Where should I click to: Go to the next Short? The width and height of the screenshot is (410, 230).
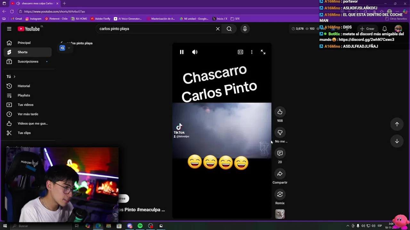tap(397, 141)
